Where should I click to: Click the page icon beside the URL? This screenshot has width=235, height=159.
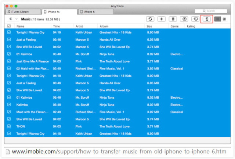pyautogui.click(x=8, y=152)
